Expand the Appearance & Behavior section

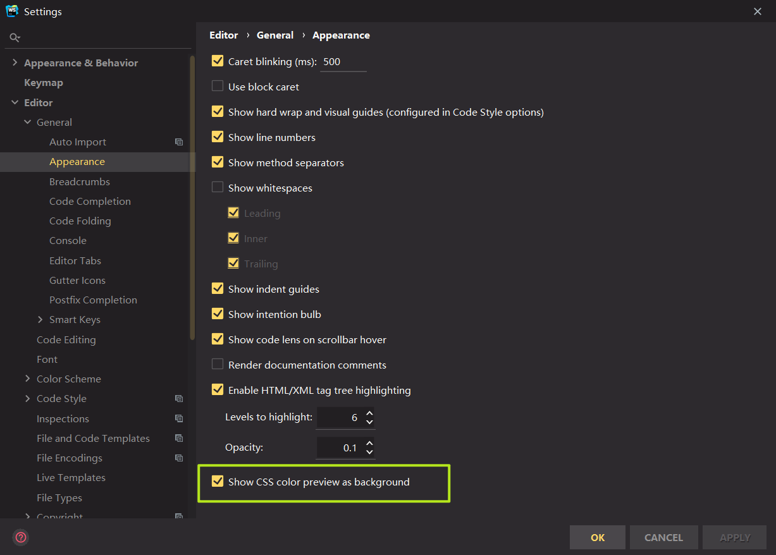pos(15,63)
